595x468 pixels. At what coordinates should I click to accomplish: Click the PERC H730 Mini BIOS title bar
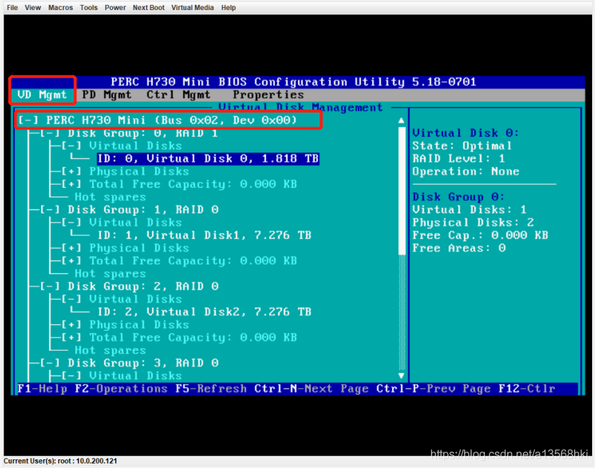(294, 82)
